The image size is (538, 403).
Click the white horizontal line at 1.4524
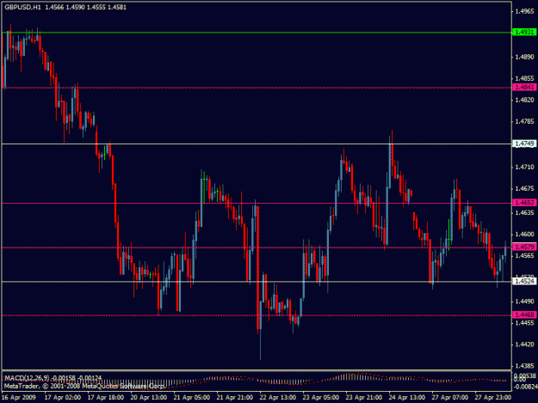pyautogui.click(x=257, y=282)
